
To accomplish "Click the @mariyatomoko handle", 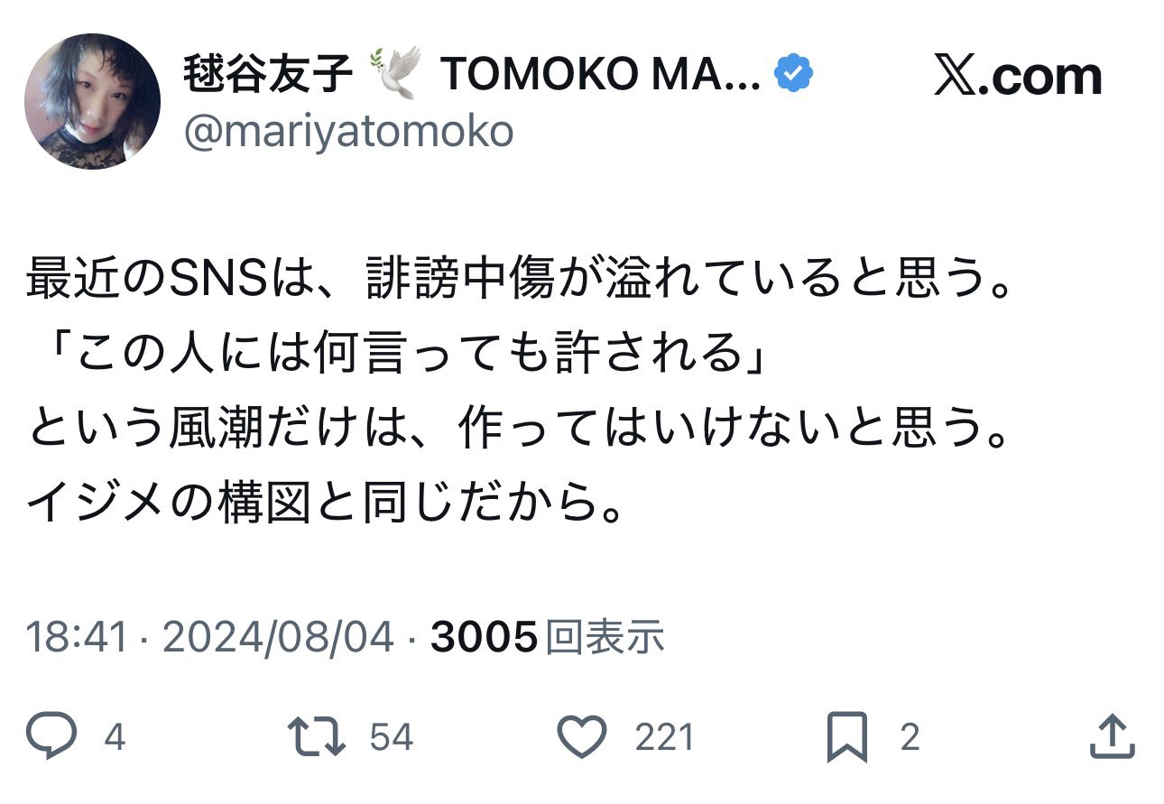I will (349, 132).
